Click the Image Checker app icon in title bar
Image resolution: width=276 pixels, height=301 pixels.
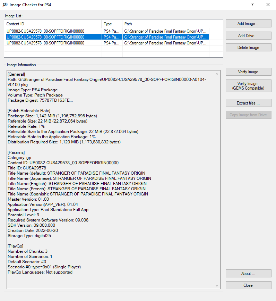pyautogui.click(x=5, y=5)
